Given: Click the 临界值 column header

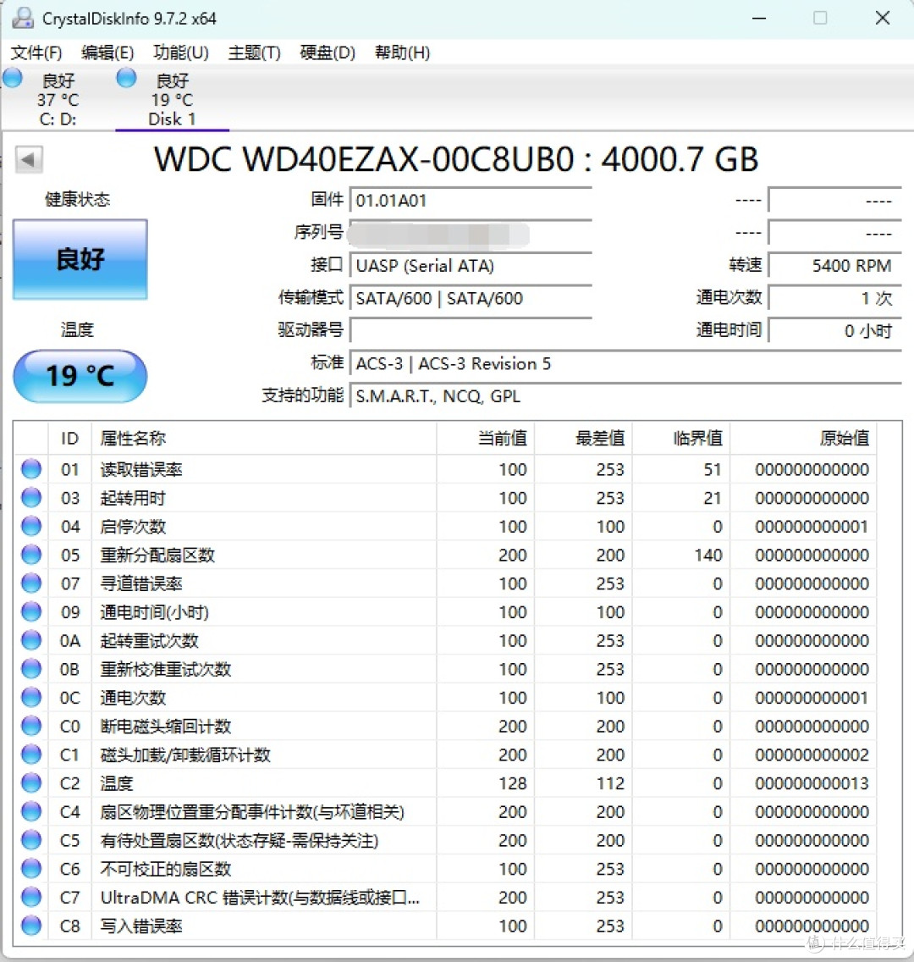Looking at the screenshot, I should point(681,438).
